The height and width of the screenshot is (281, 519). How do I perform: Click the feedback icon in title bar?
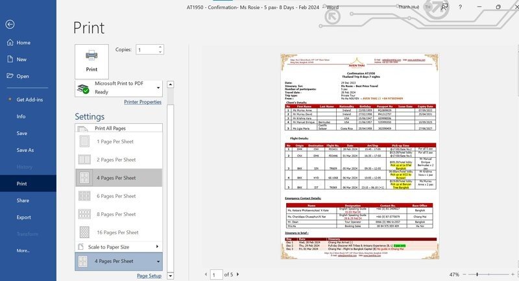coord(445,6)
